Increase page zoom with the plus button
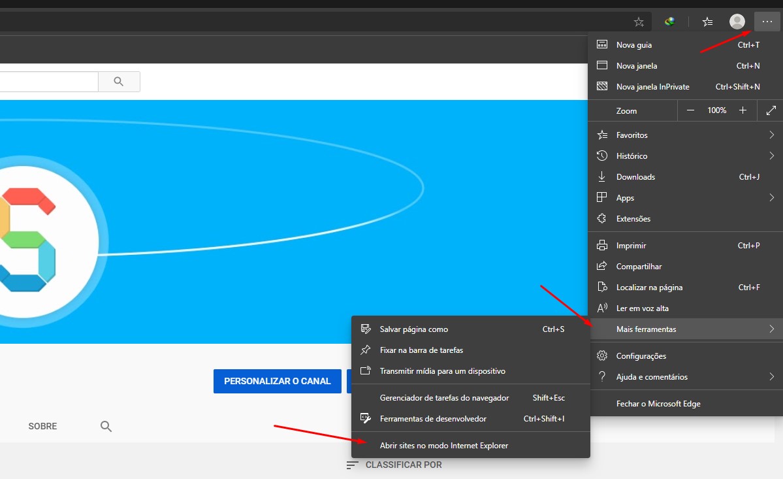The image size is (783, 479). (x=743, y=110)
